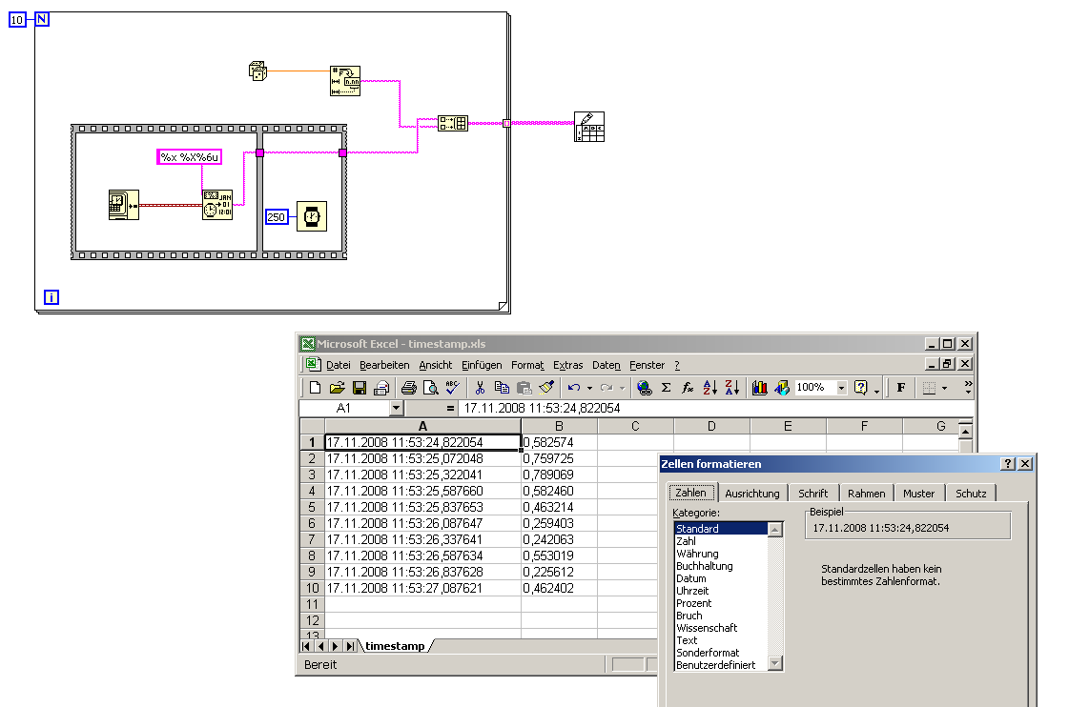Launch the Chart Wizard icon
This screenshot has width=1069, height=707.
coord(759,388)
